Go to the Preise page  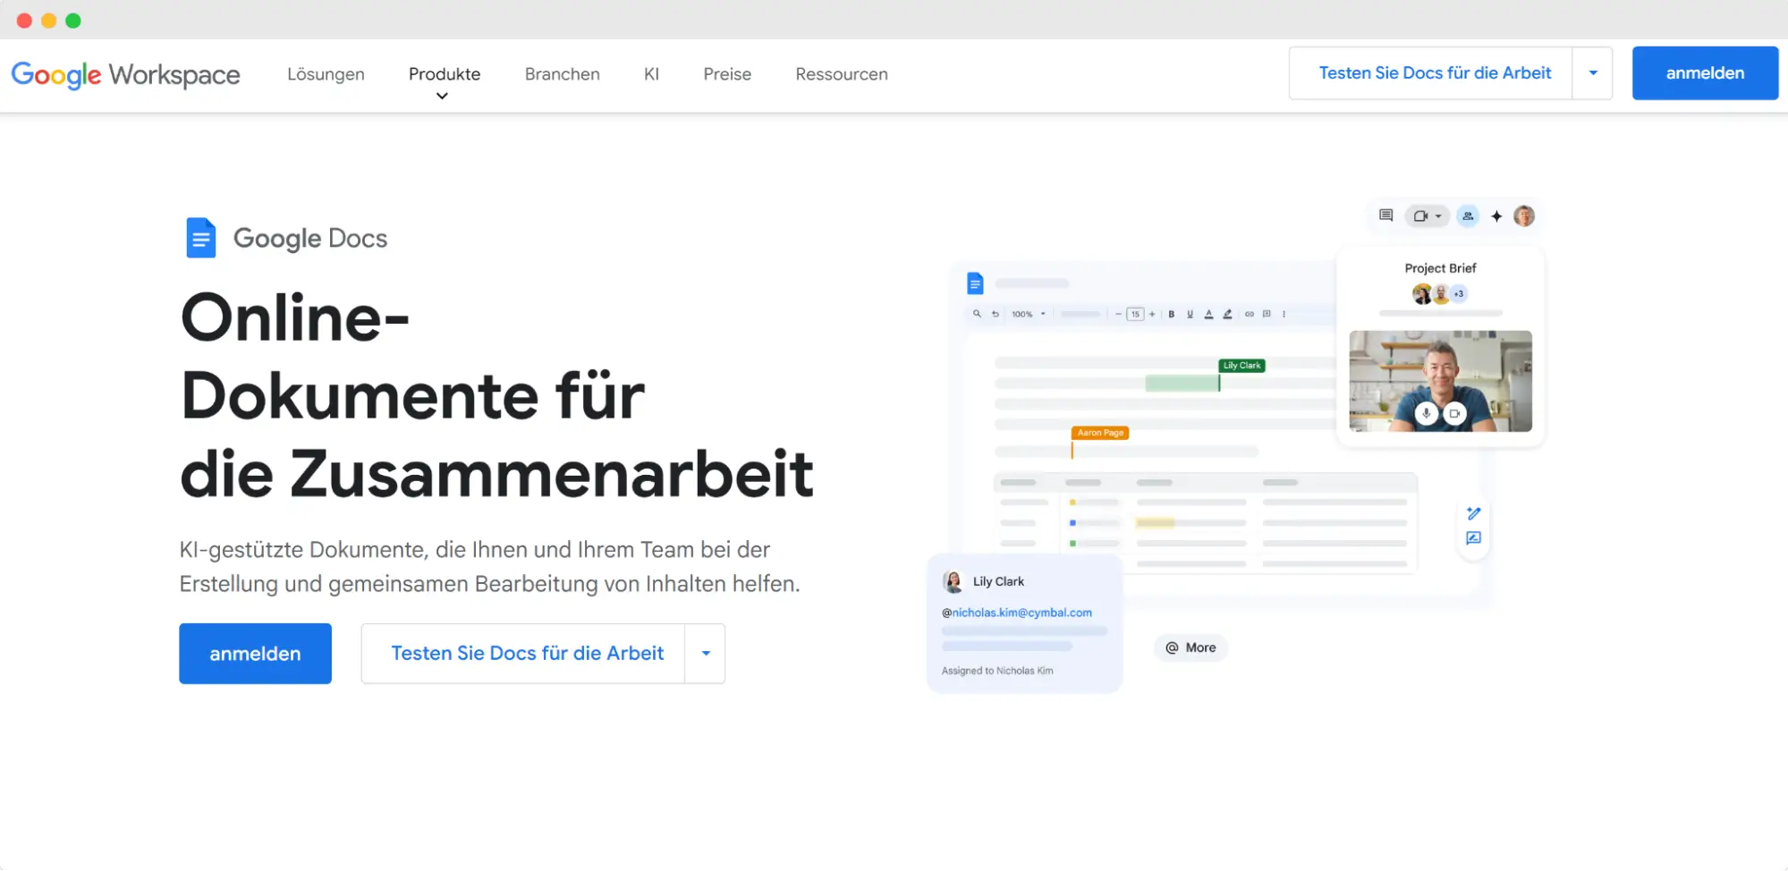(x=727, y=74)
